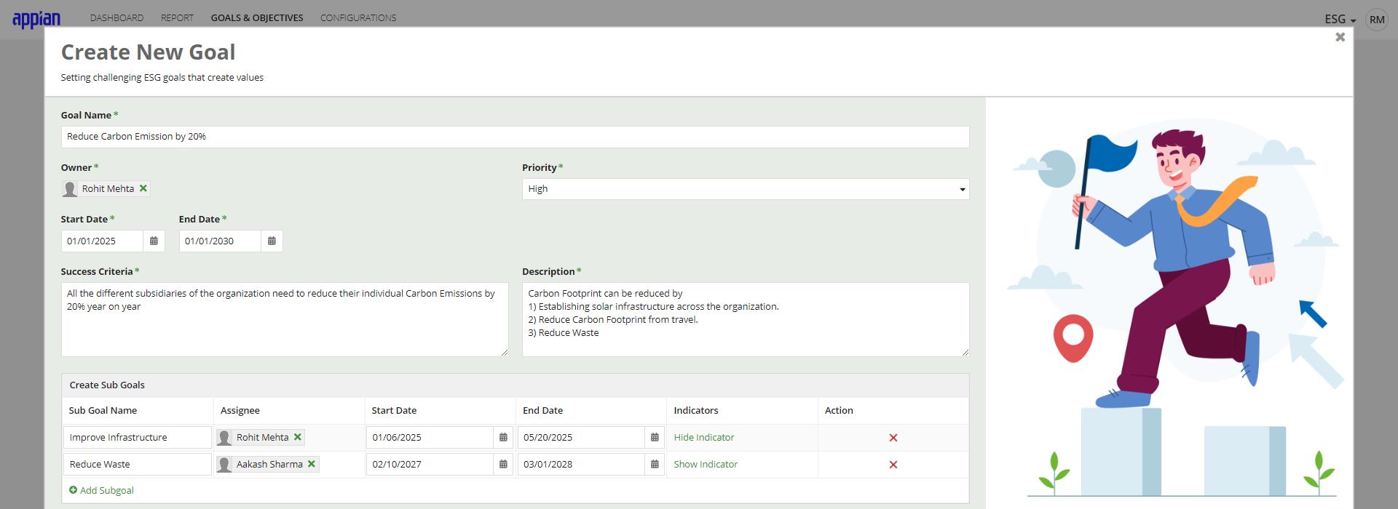Add a new subgoal row
The image size is (1398, 509).
pyautogui.click(x=101, y=491)
